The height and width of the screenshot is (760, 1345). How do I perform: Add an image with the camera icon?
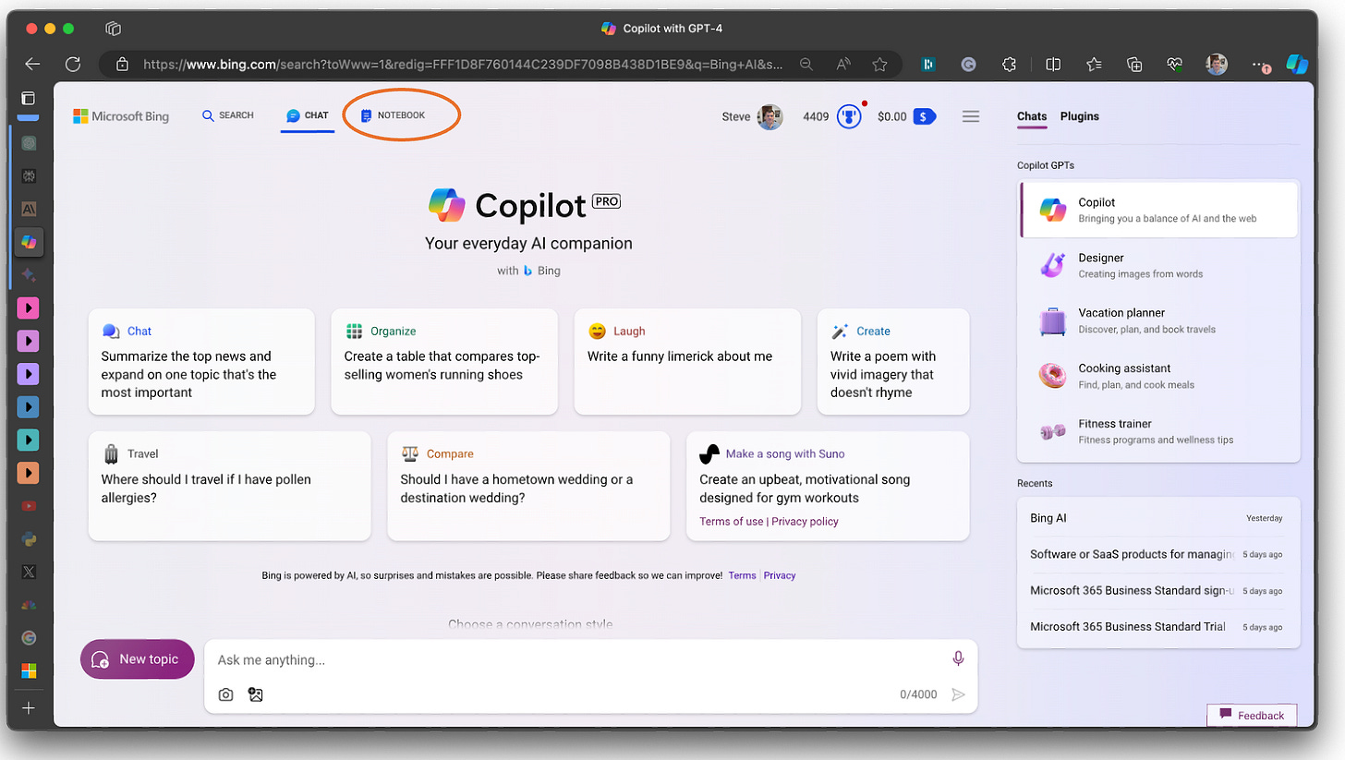tap(225, 694)
